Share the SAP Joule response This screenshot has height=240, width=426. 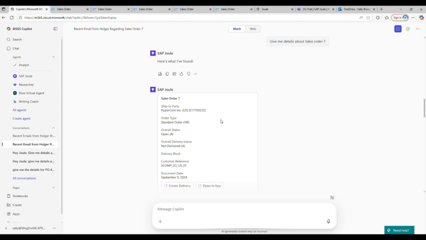[x=174, y=74]
